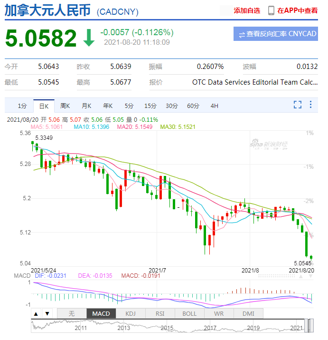Select the KDJ indicator tab

pyautogui.click(x=131, y=313)
